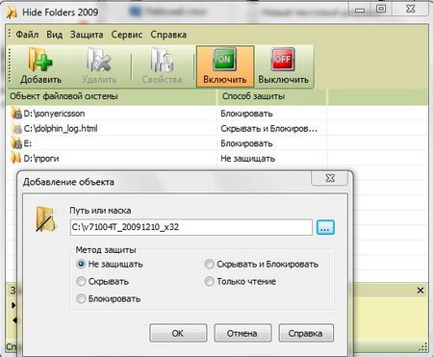Click the folder icon beside D:\проги
This screenshot has width=433, height=357.
15,158
